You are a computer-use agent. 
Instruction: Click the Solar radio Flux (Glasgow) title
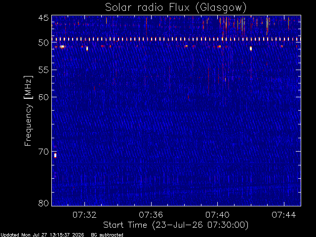click(x=176, y=8)
